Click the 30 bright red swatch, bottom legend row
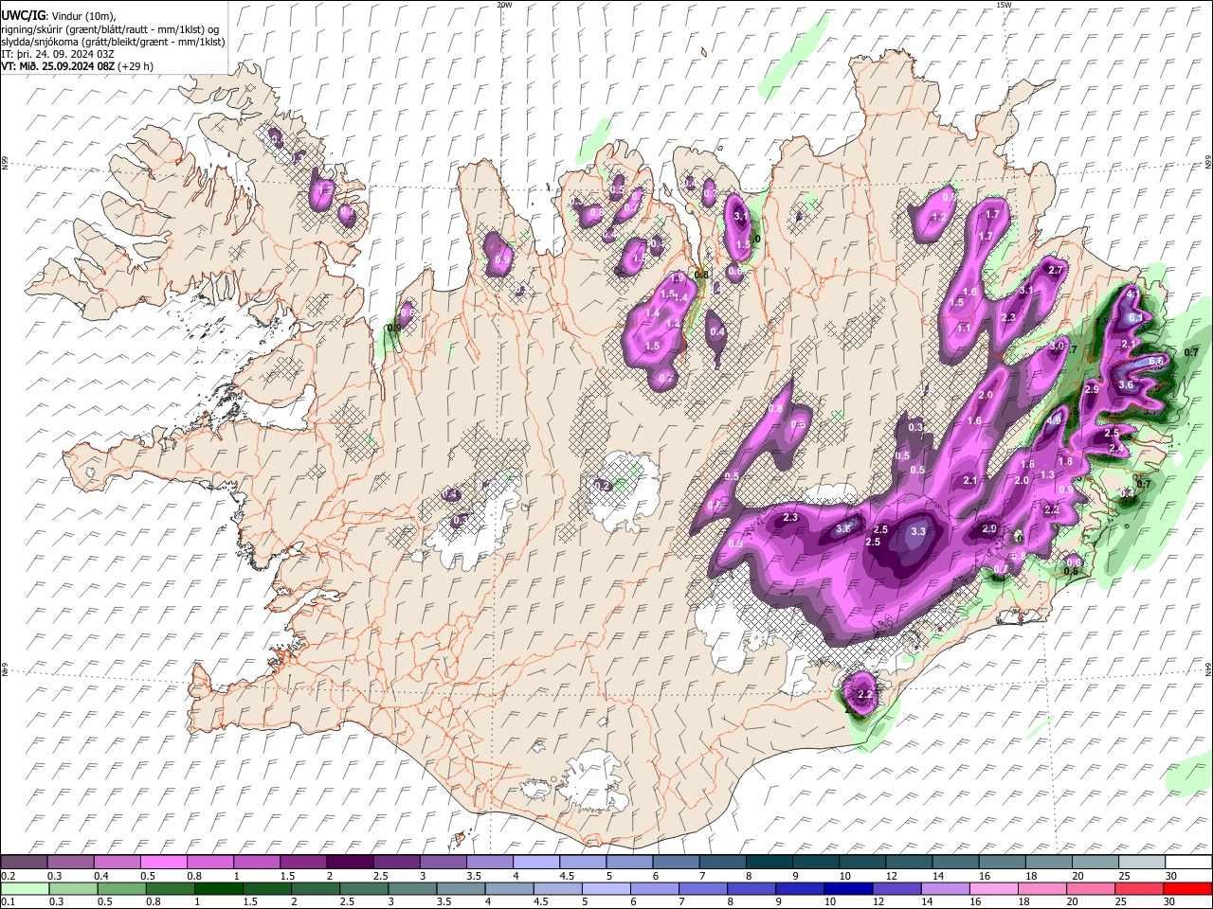1213x909 pixels. coord(1186,888)
